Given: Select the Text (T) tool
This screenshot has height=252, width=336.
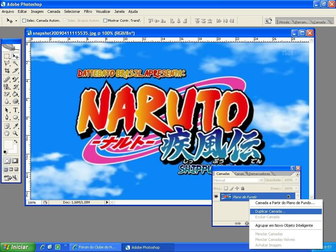Looking at the screenshot, I should (x=15, y=110).
